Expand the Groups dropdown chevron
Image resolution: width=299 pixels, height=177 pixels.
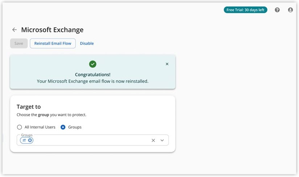(x=162, y=140)
